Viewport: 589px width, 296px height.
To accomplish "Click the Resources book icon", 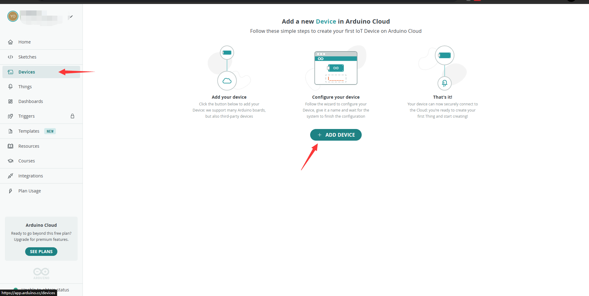I will [10, 146].
